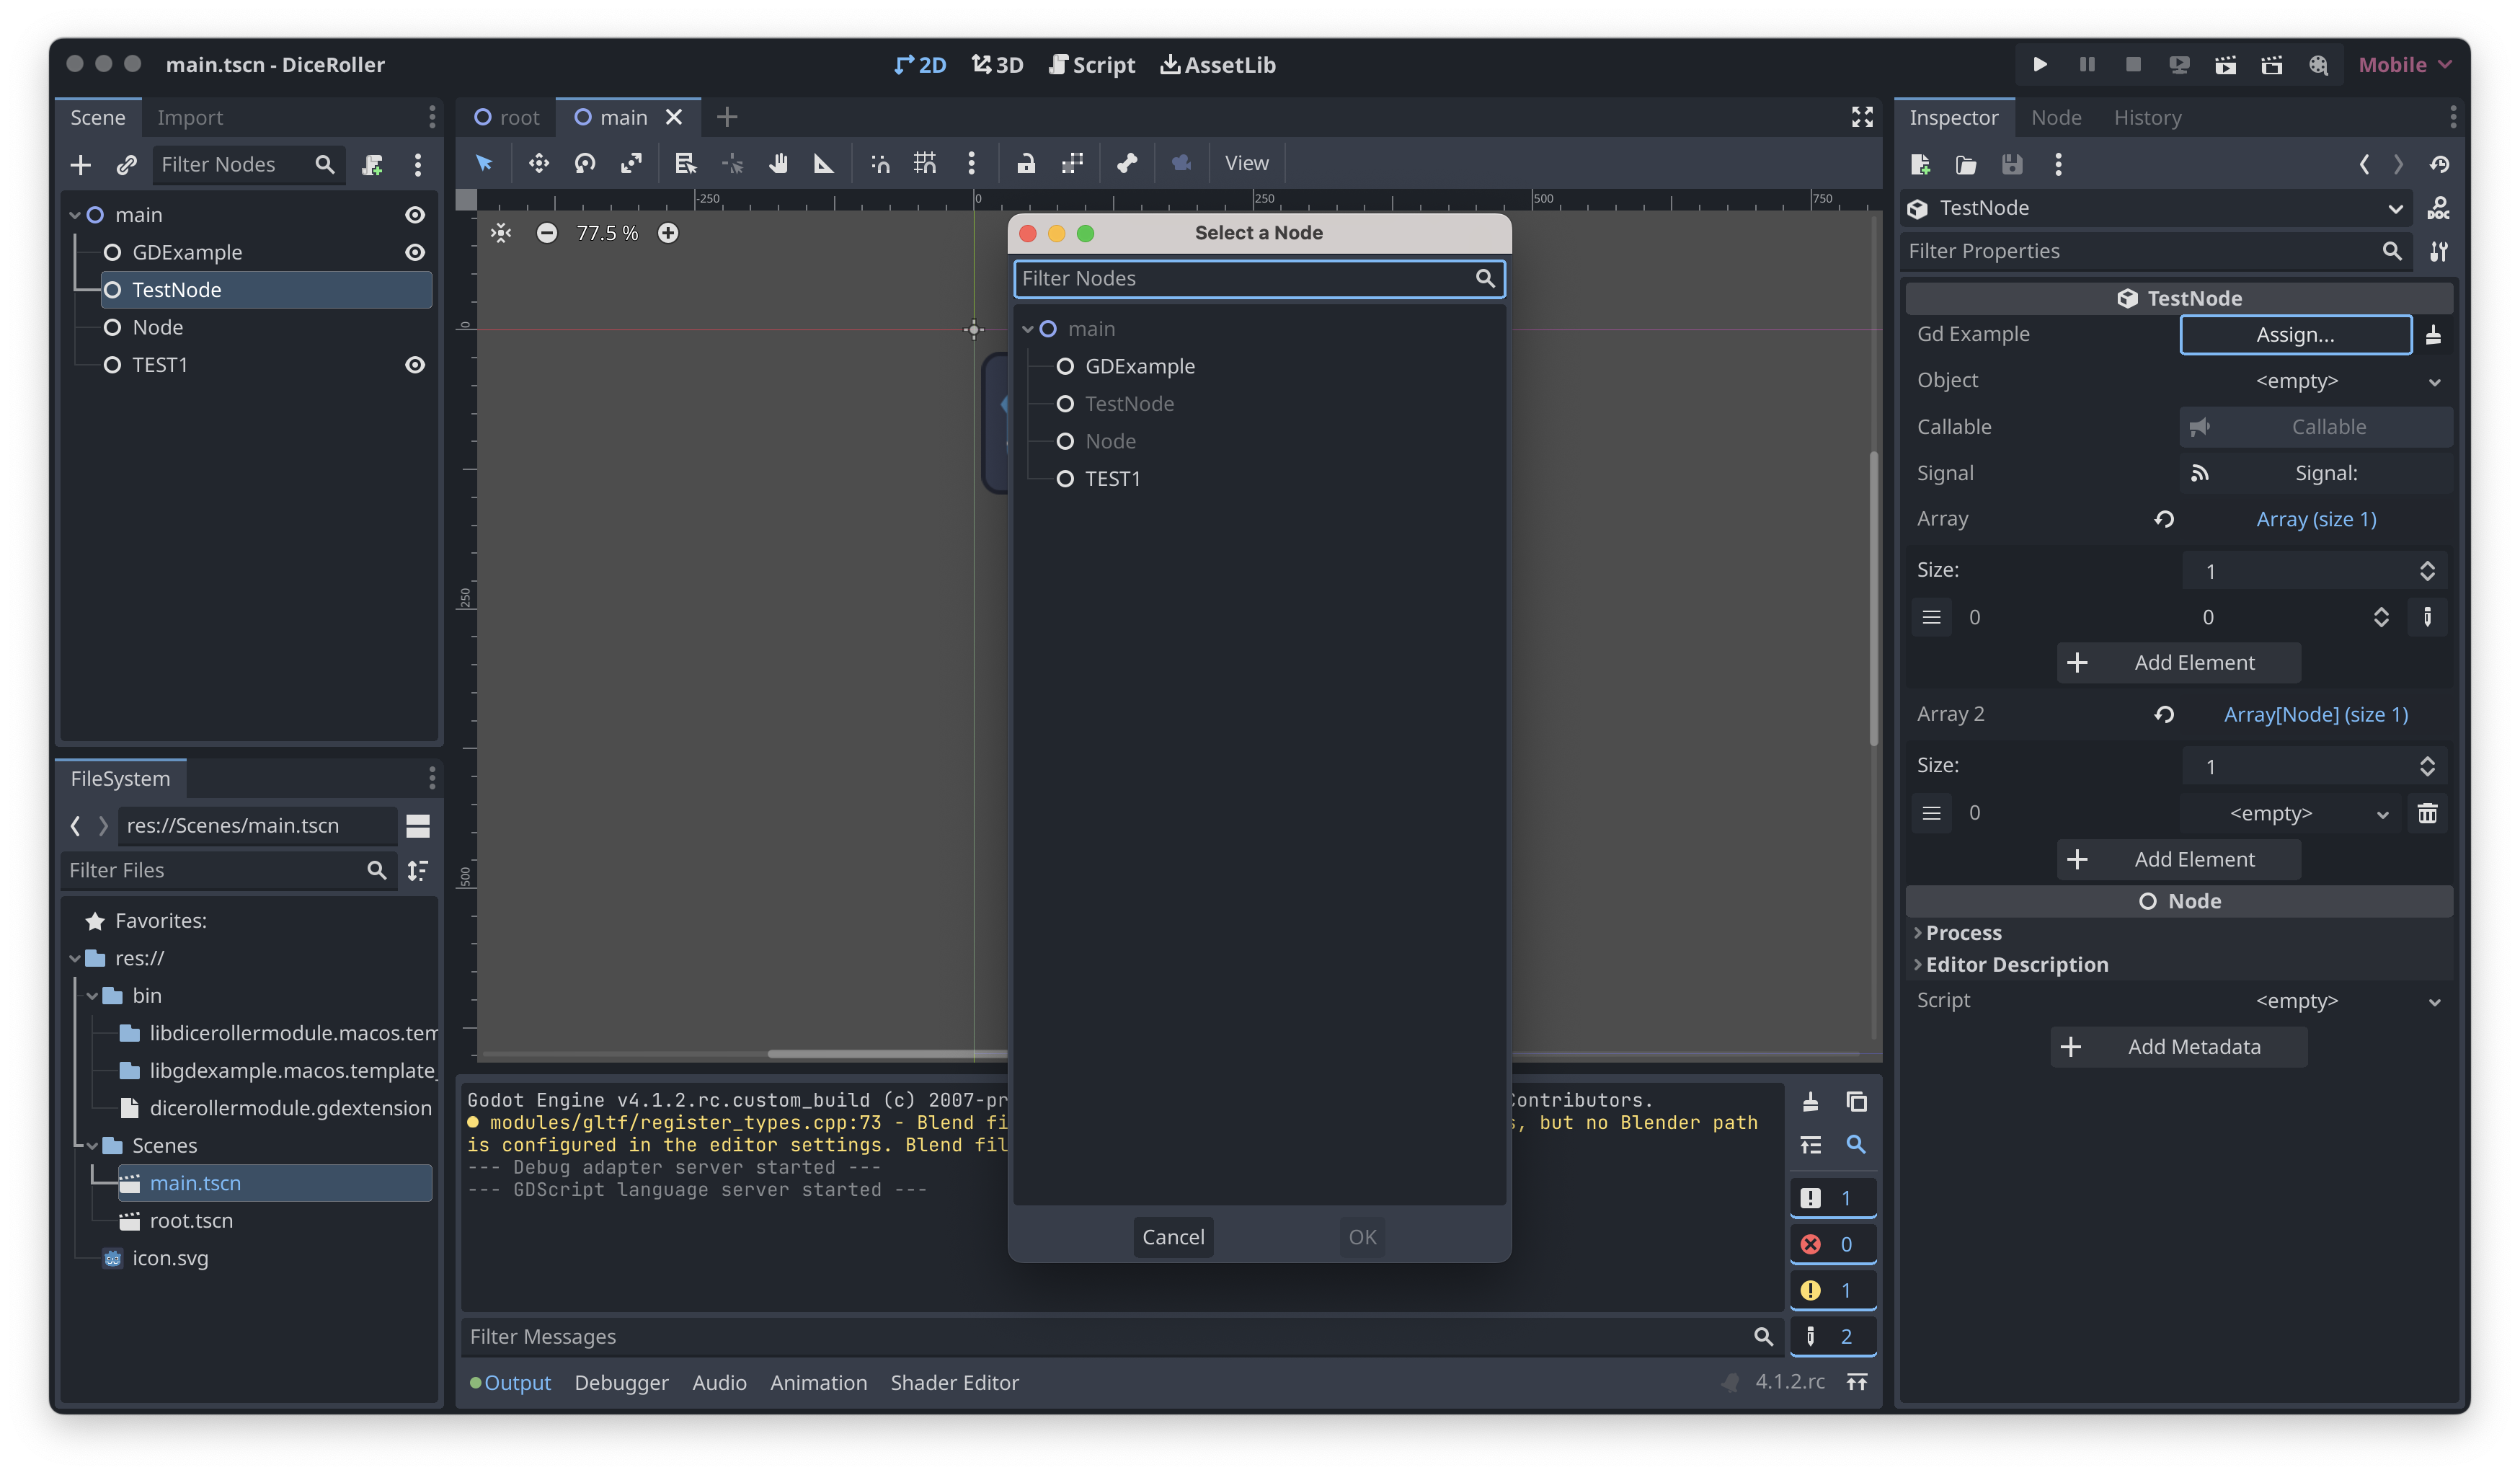Screen dimensions: 2520x1475
Task: Stop the running project
Action: click(2133, 64)
